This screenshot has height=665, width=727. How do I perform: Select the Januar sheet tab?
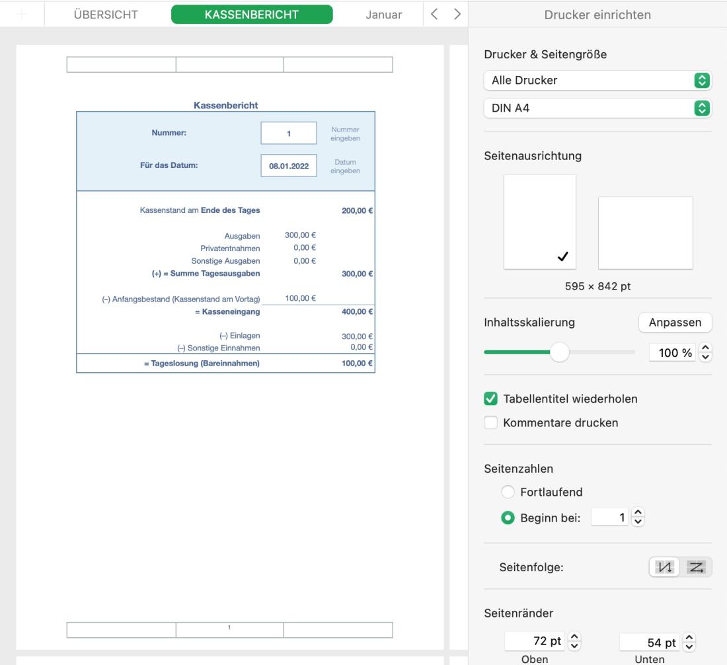(x=384, y=15)
